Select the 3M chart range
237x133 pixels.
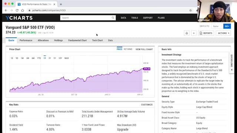coord(28,58)
